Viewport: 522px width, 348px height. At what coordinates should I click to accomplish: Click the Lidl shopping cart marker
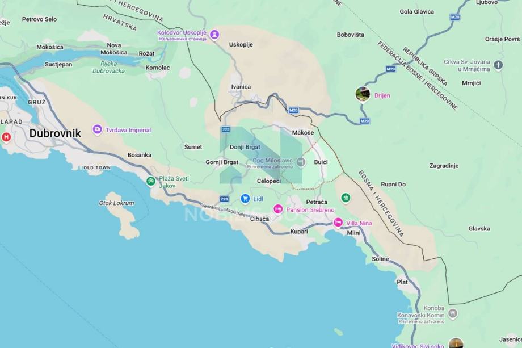click(x=245, y=199)
